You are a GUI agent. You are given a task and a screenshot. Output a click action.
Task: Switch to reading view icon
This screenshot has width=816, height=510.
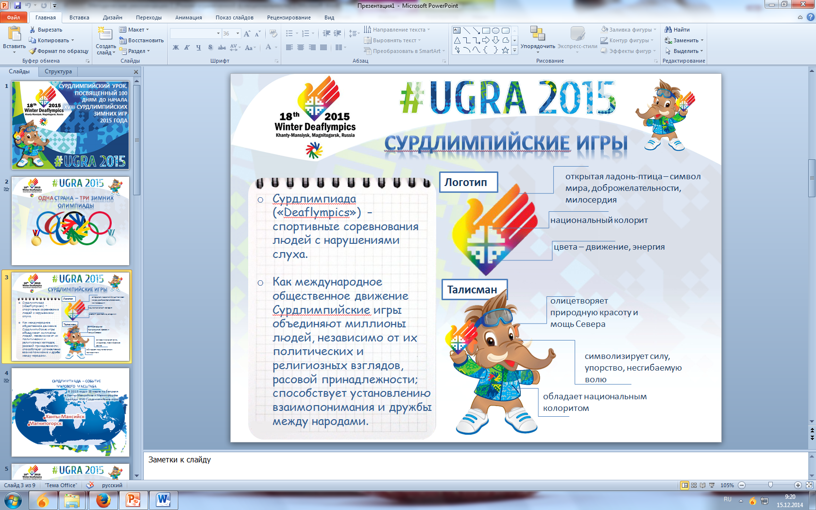(x=703, y=485)
